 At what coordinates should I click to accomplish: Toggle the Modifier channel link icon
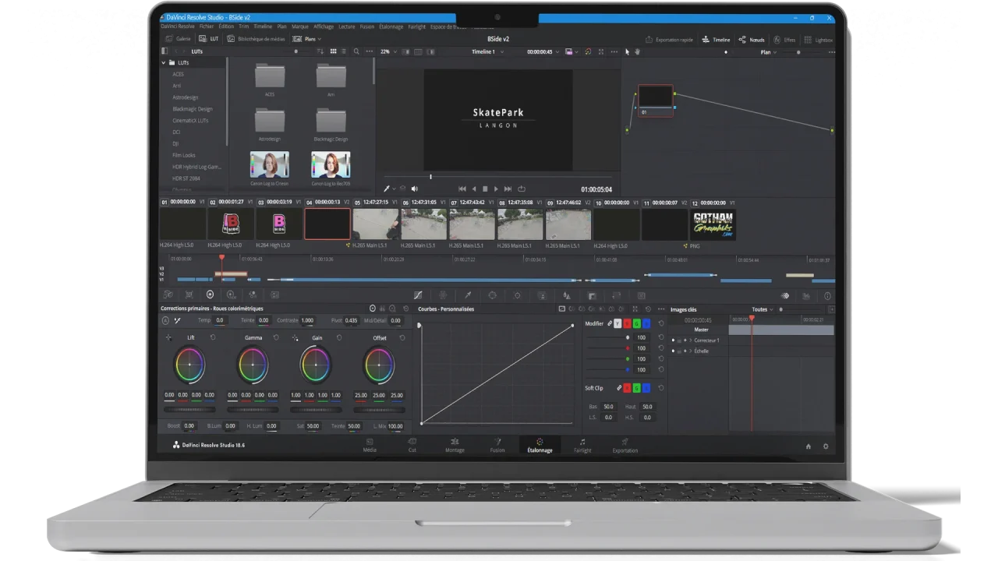point(610,323)
